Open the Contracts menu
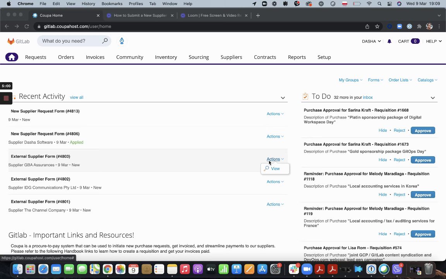The image size is (446, 279). (x=265, y=57)
